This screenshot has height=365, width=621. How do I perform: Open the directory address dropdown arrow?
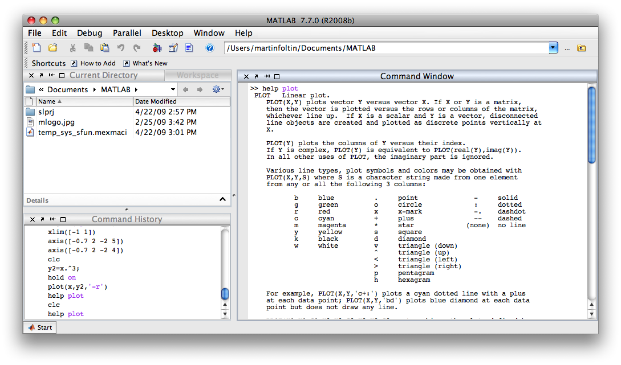[x=173, y=89]
